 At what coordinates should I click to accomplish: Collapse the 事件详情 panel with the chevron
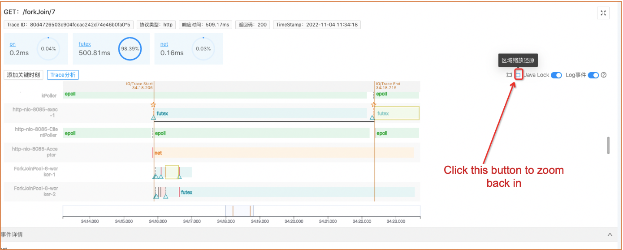click(x=610, y=234)
